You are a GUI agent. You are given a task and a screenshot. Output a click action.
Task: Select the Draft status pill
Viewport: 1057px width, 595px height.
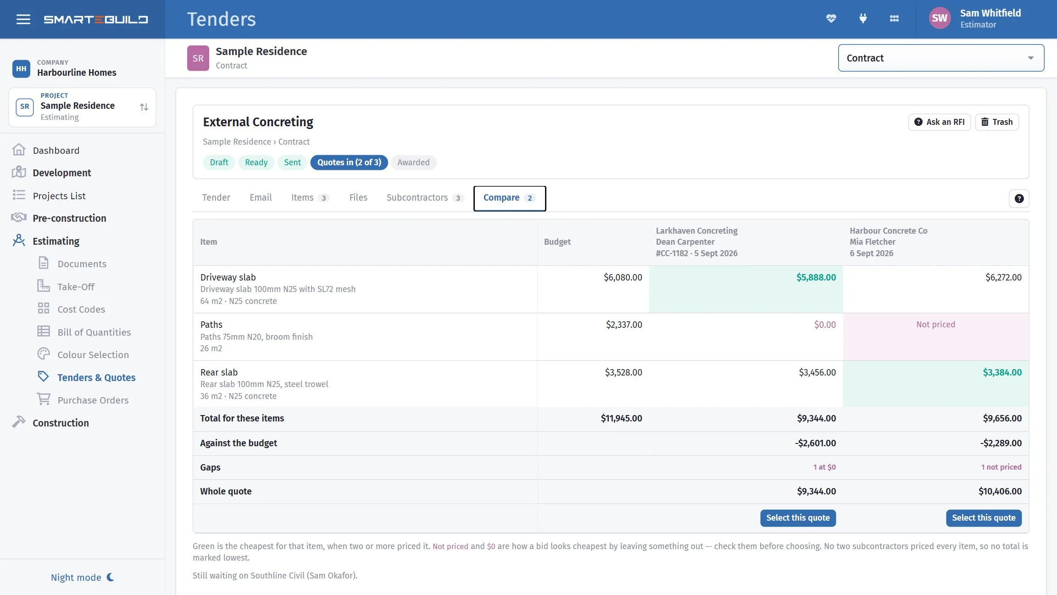point(219,162)
